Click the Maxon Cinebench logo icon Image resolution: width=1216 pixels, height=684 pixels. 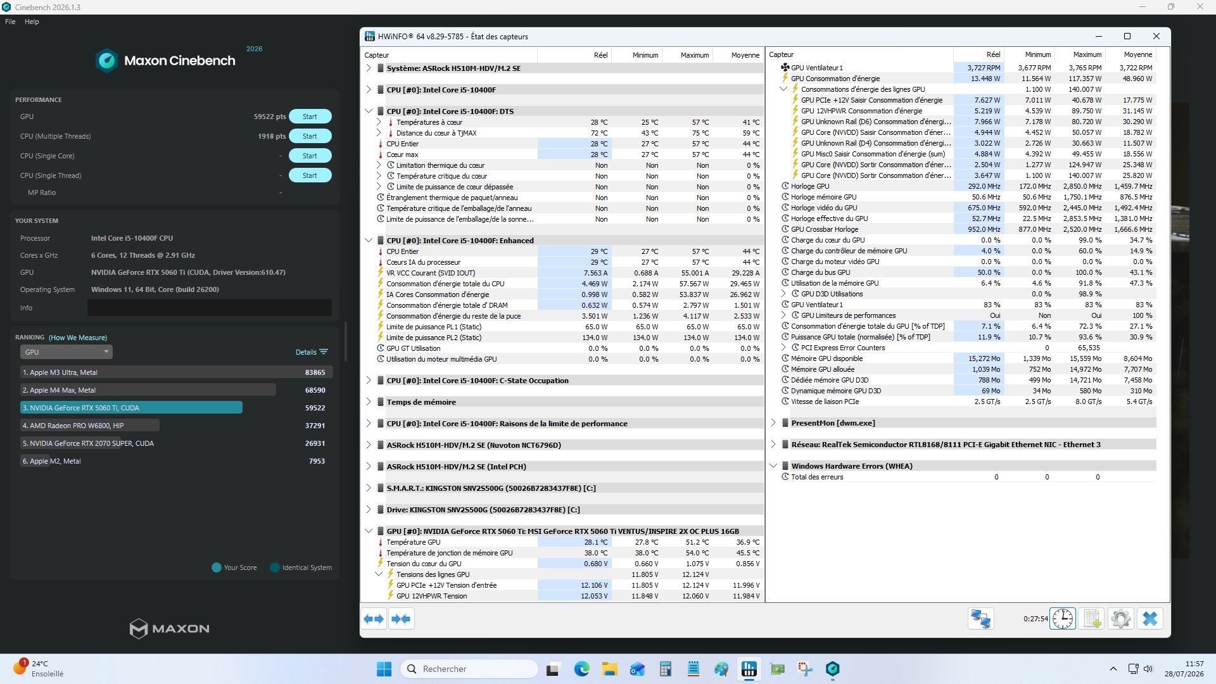[x=106, y=60]
